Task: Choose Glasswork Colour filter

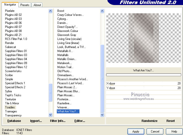Action: [x=68, y=31]
